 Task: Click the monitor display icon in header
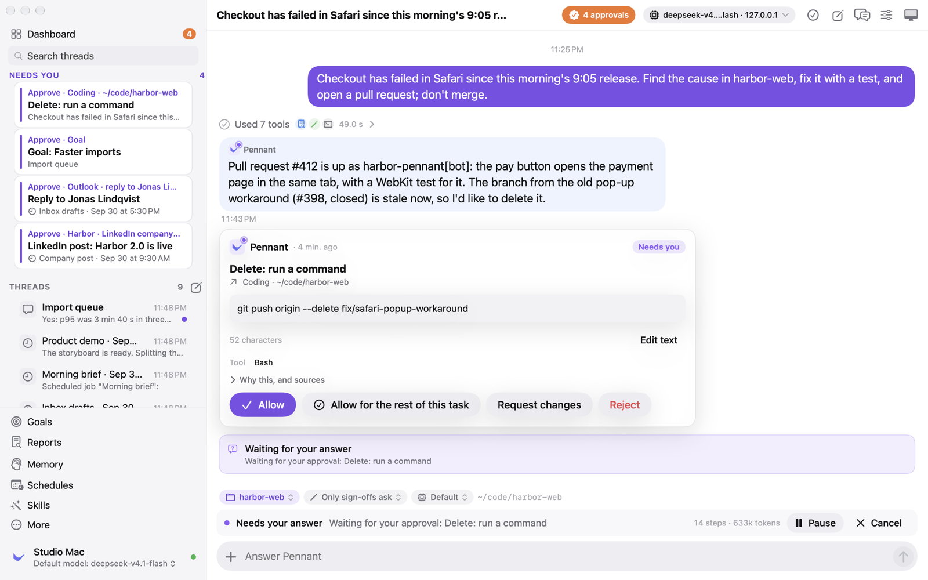tap(911, 15)
